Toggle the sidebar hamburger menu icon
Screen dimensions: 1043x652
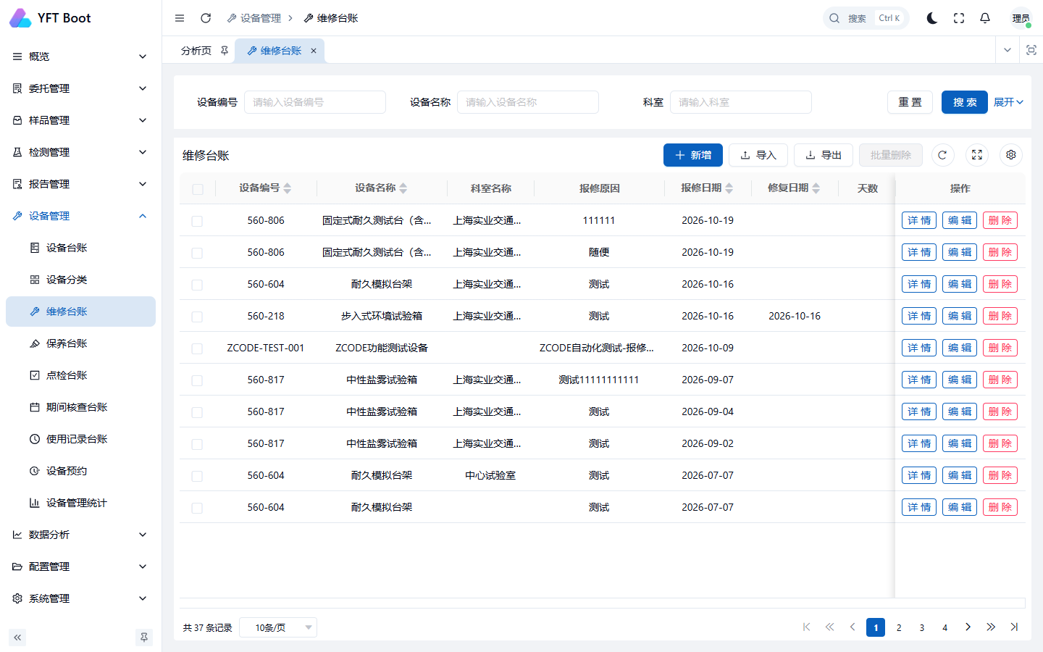coord(180,18)
